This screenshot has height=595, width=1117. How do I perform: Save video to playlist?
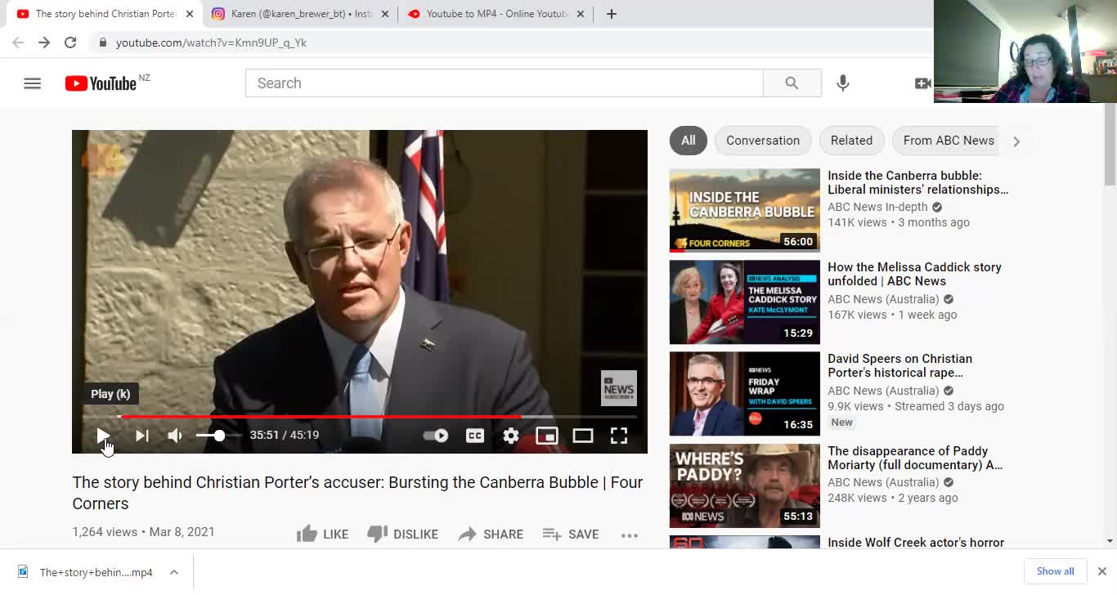click(571, 535)
